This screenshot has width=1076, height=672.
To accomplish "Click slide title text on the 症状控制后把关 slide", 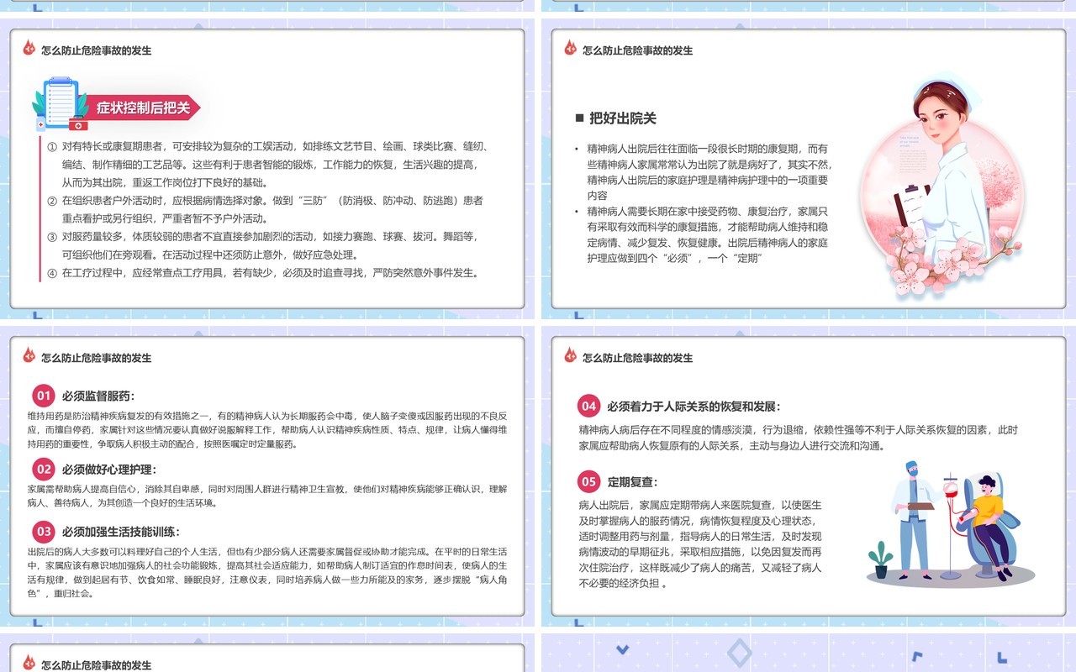I will click(97, 50).
